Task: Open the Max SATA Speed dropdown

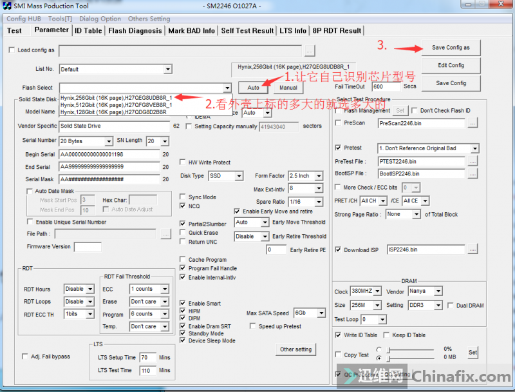Action: tap(321, 313)
